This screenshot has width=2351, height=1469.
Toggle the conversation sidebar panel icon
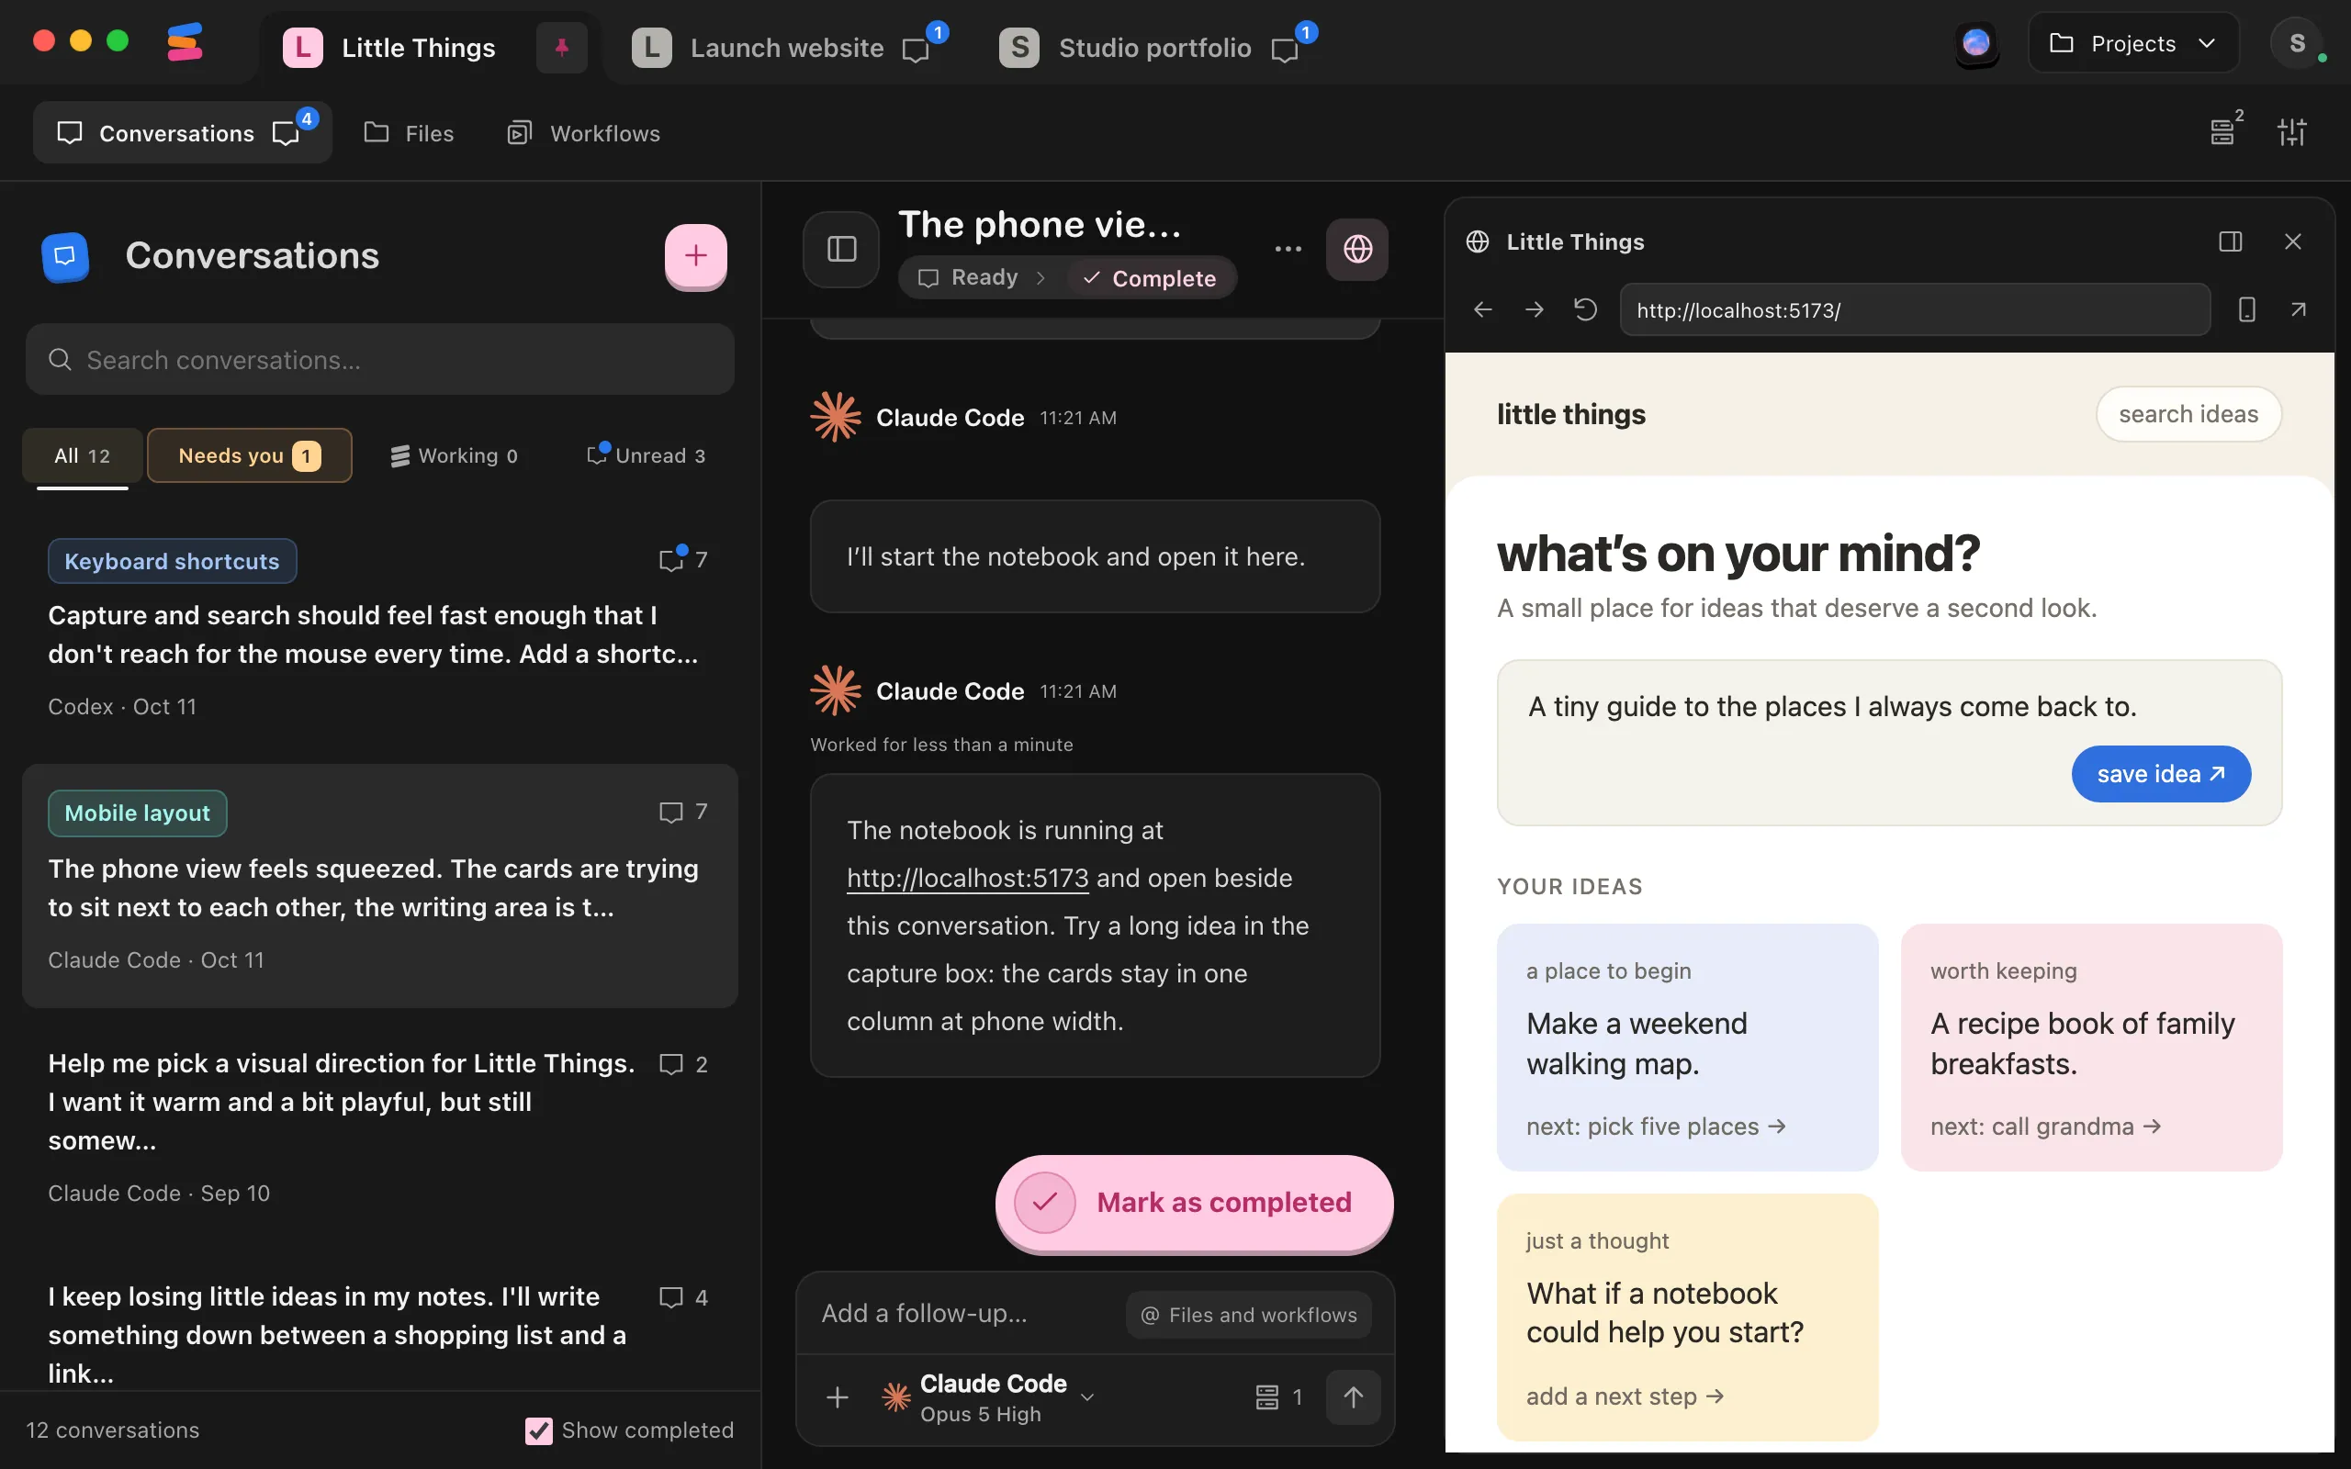click(841, 250)
